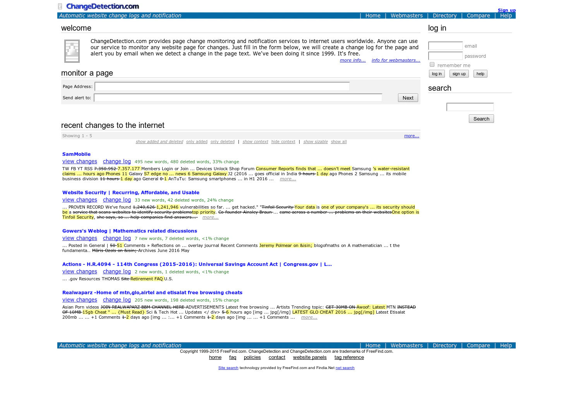Open Gowers's Weblog entry title
Image resolution: width=573 pixels, height=402 pixels.
[130, 231]
